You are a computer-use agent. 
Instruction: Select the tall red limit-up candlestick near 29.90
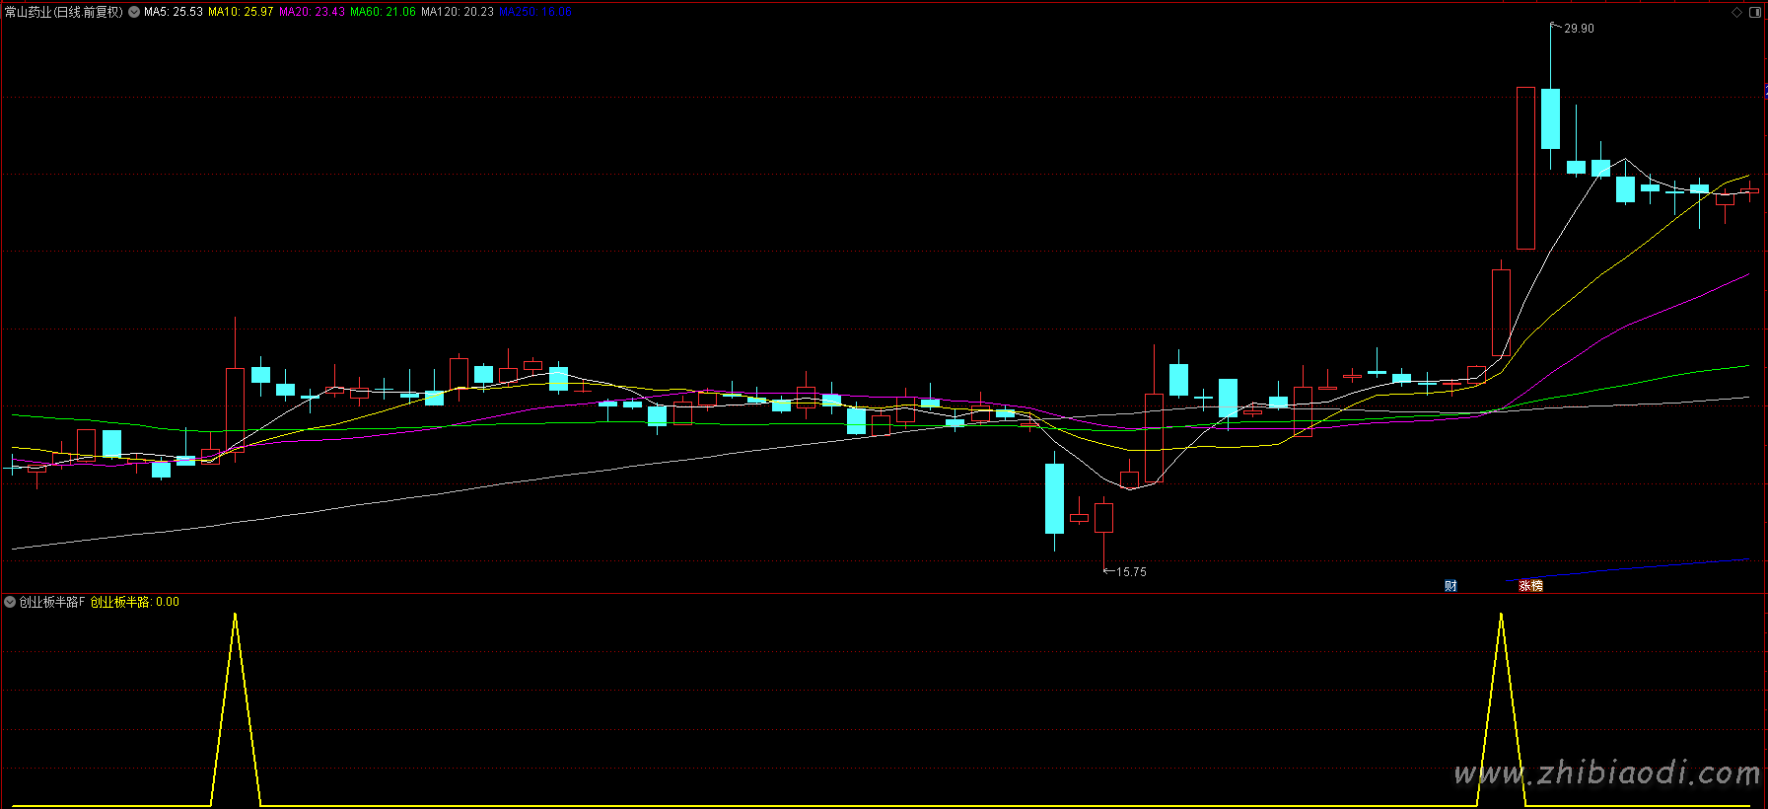click(1525, 168)
